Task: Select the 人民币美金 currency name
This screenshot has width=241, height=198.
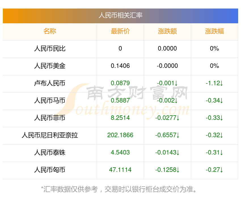Action: (x=50, y=66)
